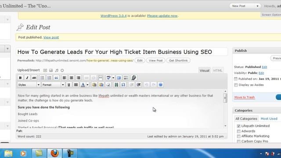Paste as plain text
281x158 pixels.
pos(94,85)
